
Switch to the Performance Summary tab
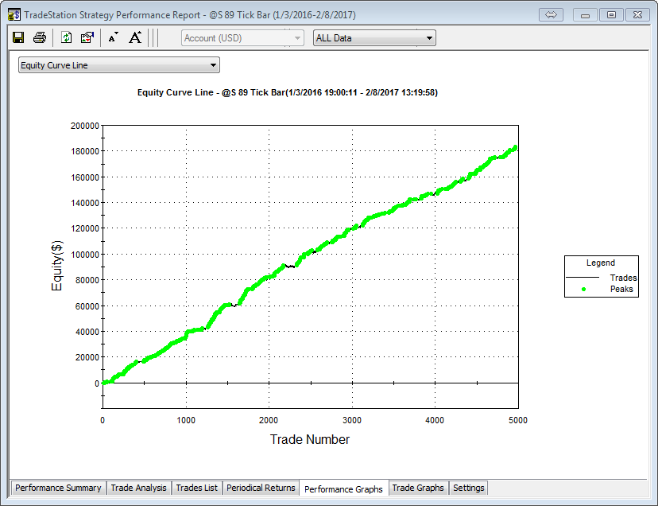tap(58, 488)
